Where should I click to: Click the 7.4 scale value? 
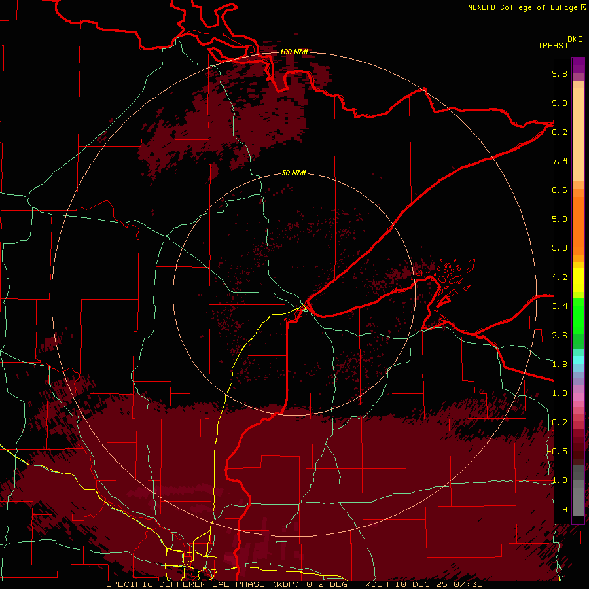[560, 161]
